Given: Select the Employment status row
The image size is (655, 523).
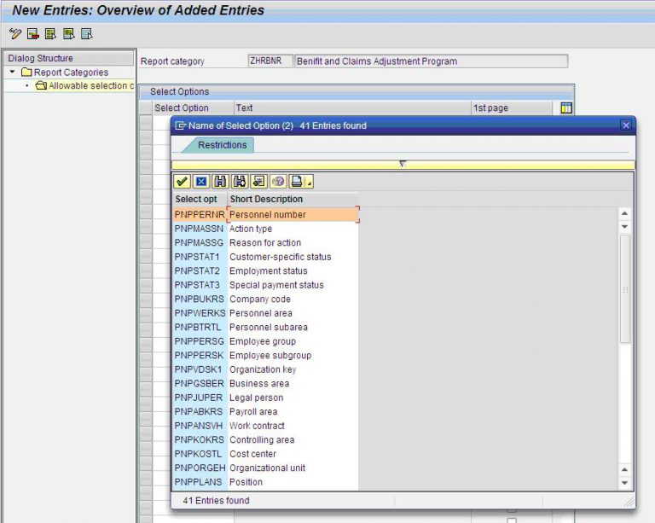Looking at the screenshot, I should click(x=266, y=270).
